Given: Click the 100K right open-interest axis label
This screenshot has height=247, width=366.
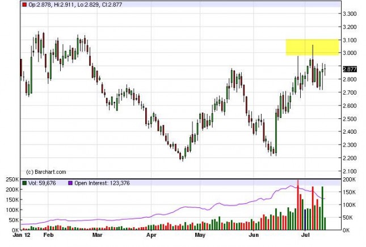Looking at the screenshot, I should point(349,205).
